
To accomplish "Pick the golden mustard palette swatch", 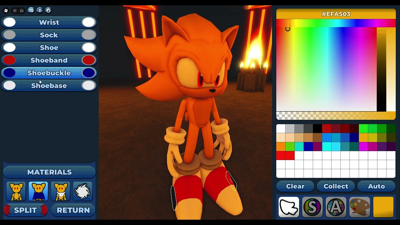I will (x=363, y=138).
